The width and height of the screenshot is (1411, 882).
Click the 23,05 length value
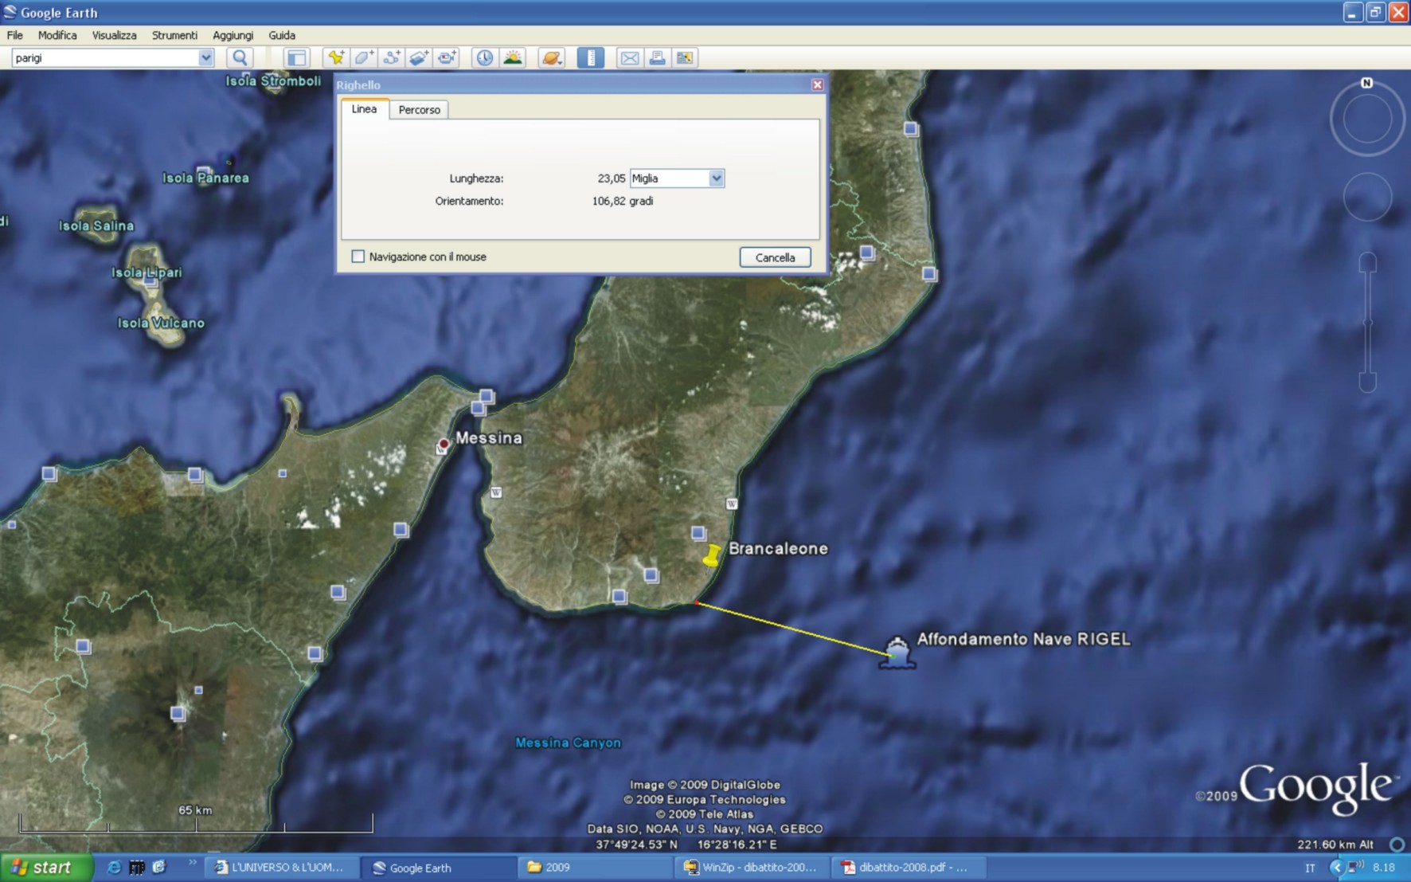click(611, 178)
